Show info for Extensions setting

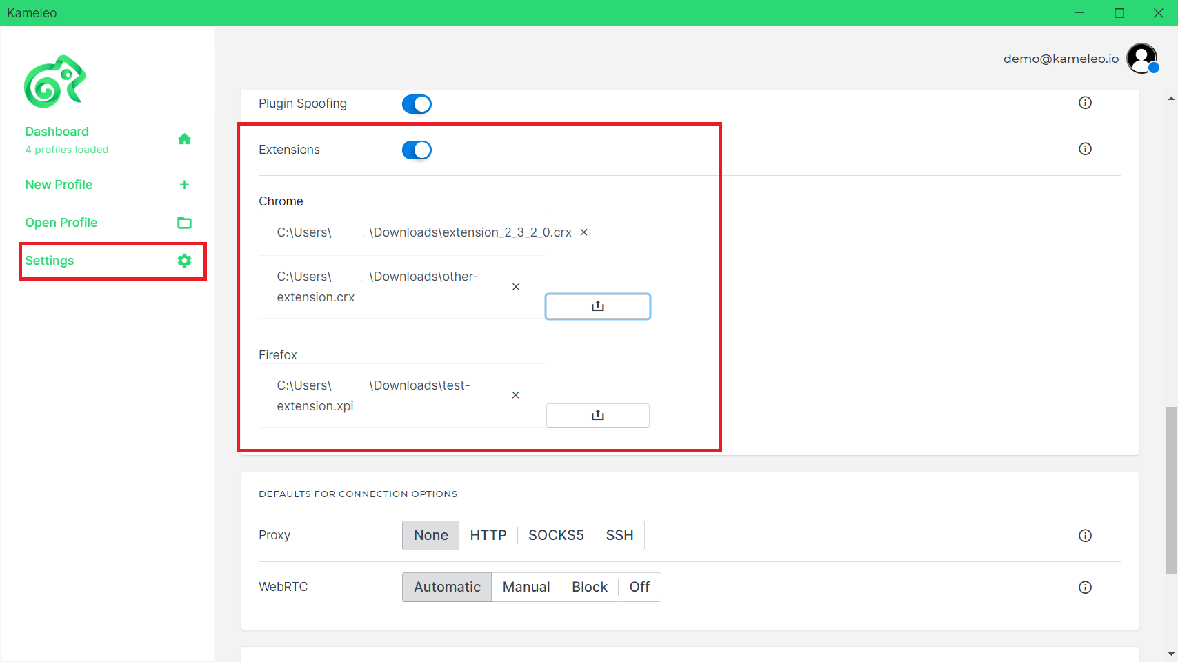(1085, 149)
